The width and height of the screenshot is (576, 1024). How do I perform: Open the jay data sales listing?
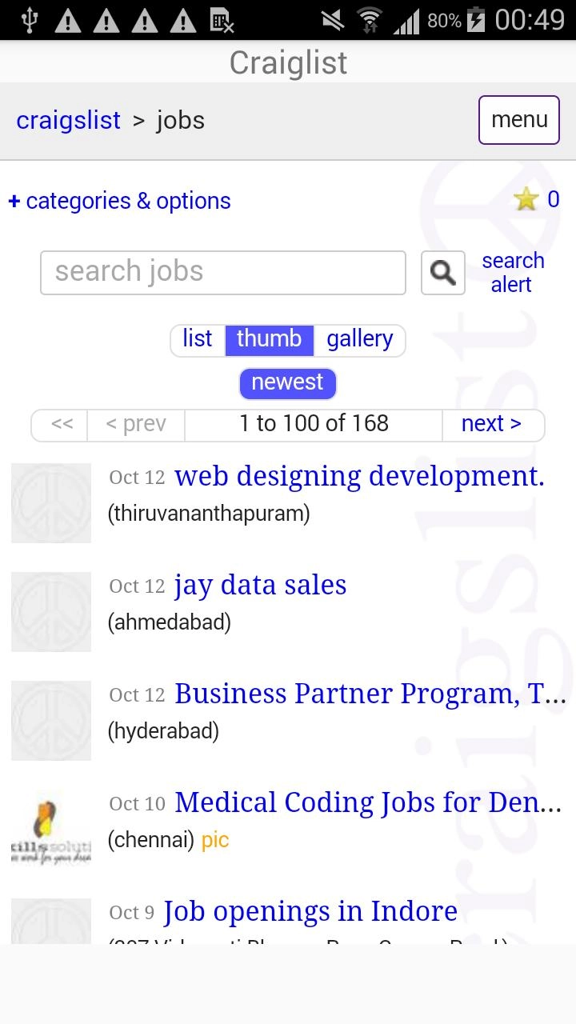point(261,586)
